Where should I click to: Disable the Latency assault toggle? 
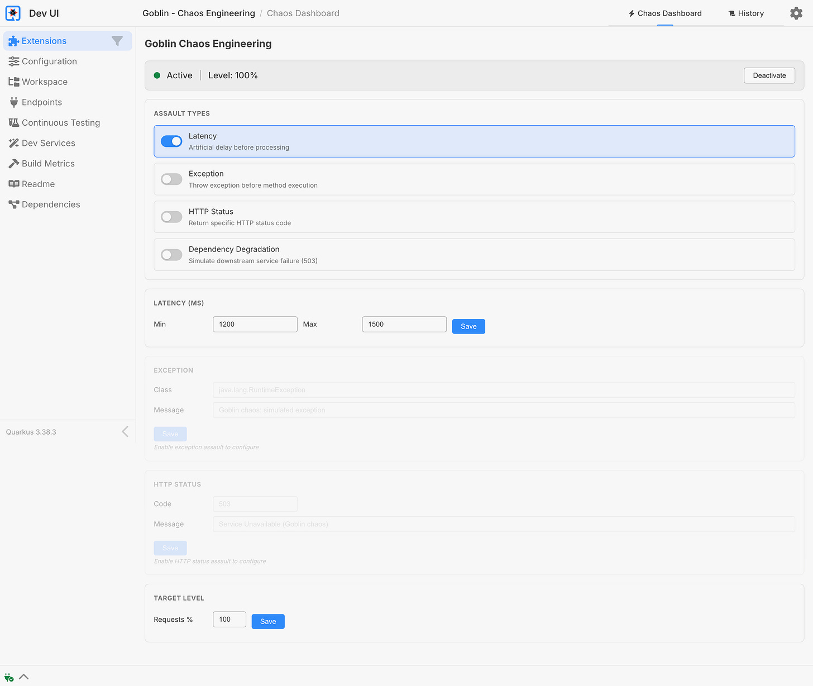pos(171,141)
